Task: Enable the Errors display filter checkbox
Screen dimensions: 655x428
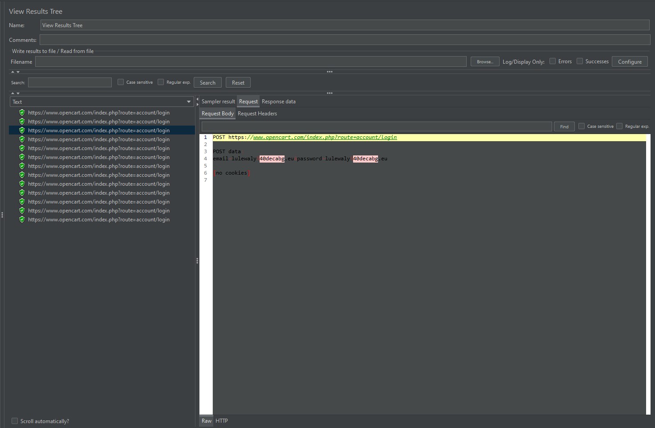Action: (x=552, y=61)
